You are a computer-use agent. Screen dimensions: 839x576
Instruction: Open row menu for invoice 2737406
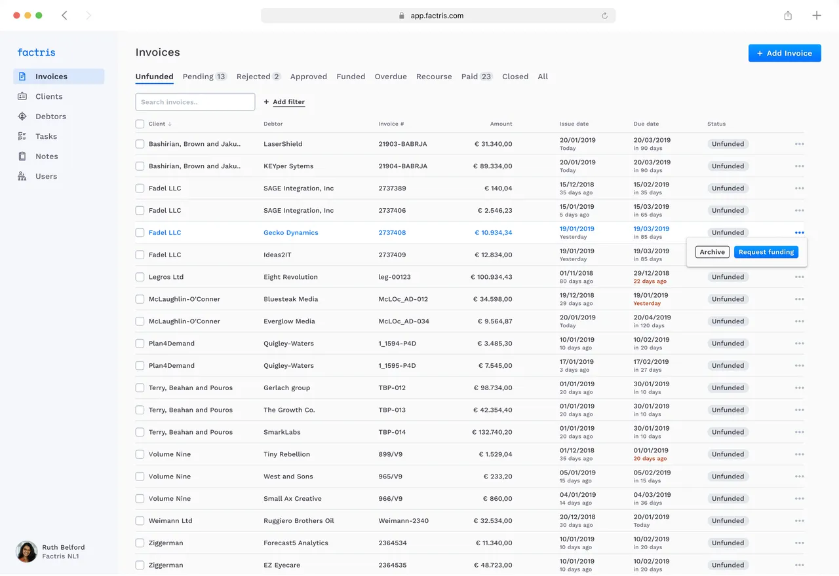(x=799, y=211)
